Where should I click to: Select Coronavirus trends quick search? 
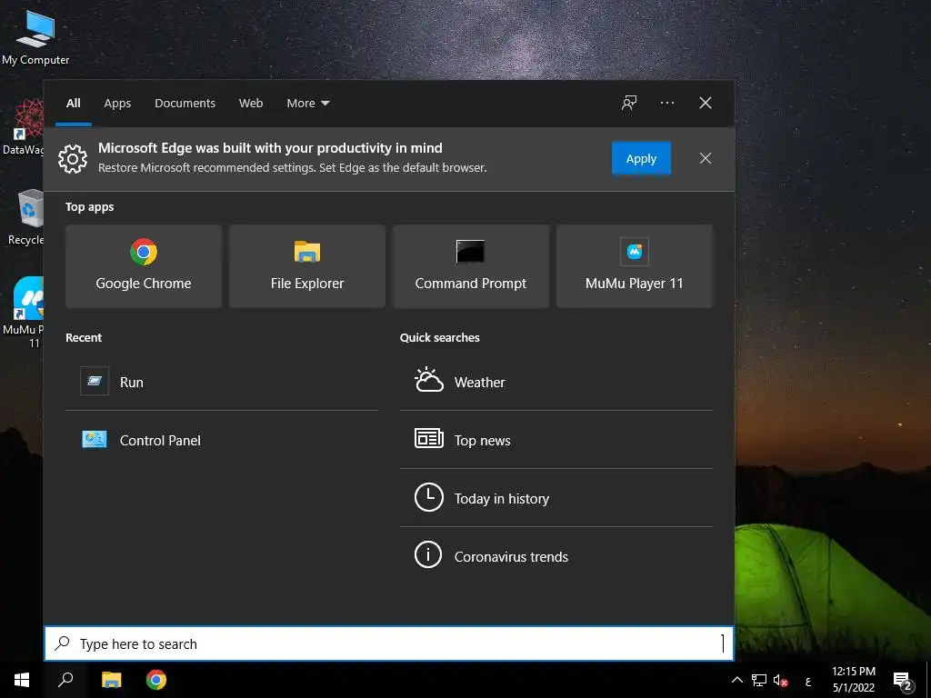(x=556, y=556)
